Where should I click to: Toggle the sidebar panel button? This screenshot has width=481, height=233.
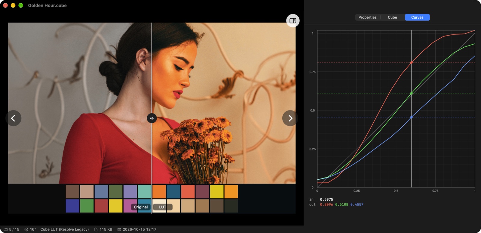click(x=293, y=21)
